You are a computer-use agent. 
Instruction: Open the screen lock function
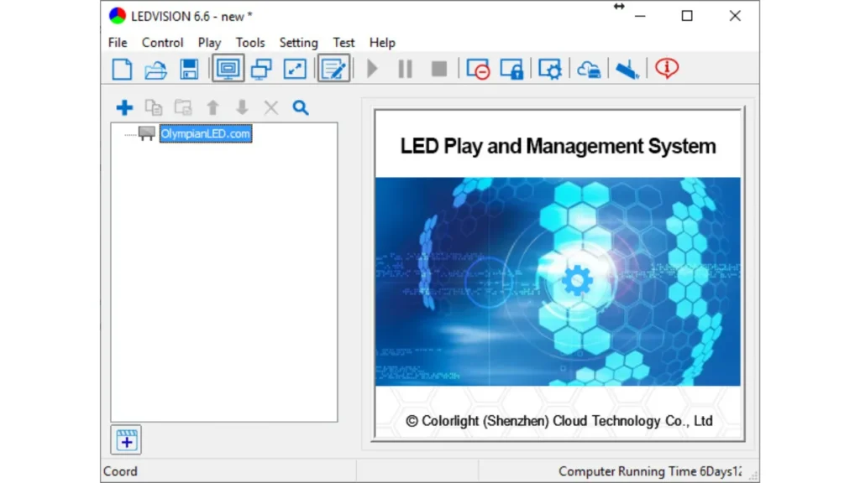(511, 69)
